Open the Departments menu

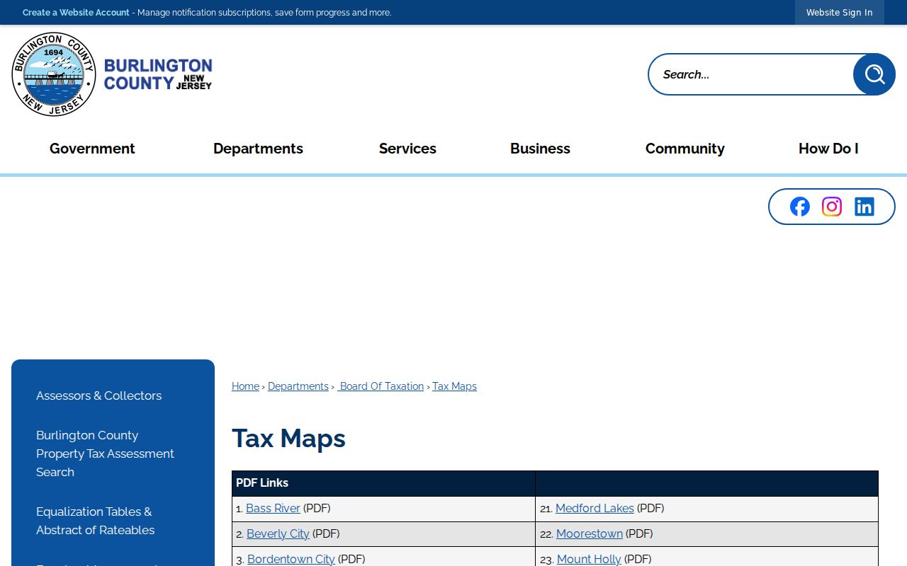click(258, 149)
